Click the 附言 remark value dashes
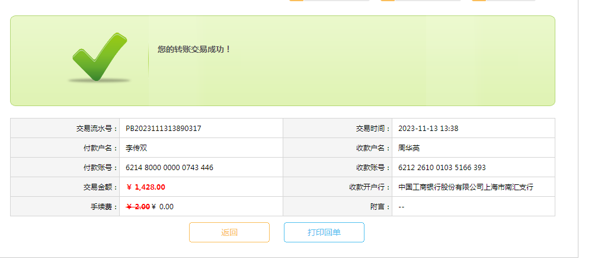The width and height of the screenshot is (598, 275). pos(401,206)
